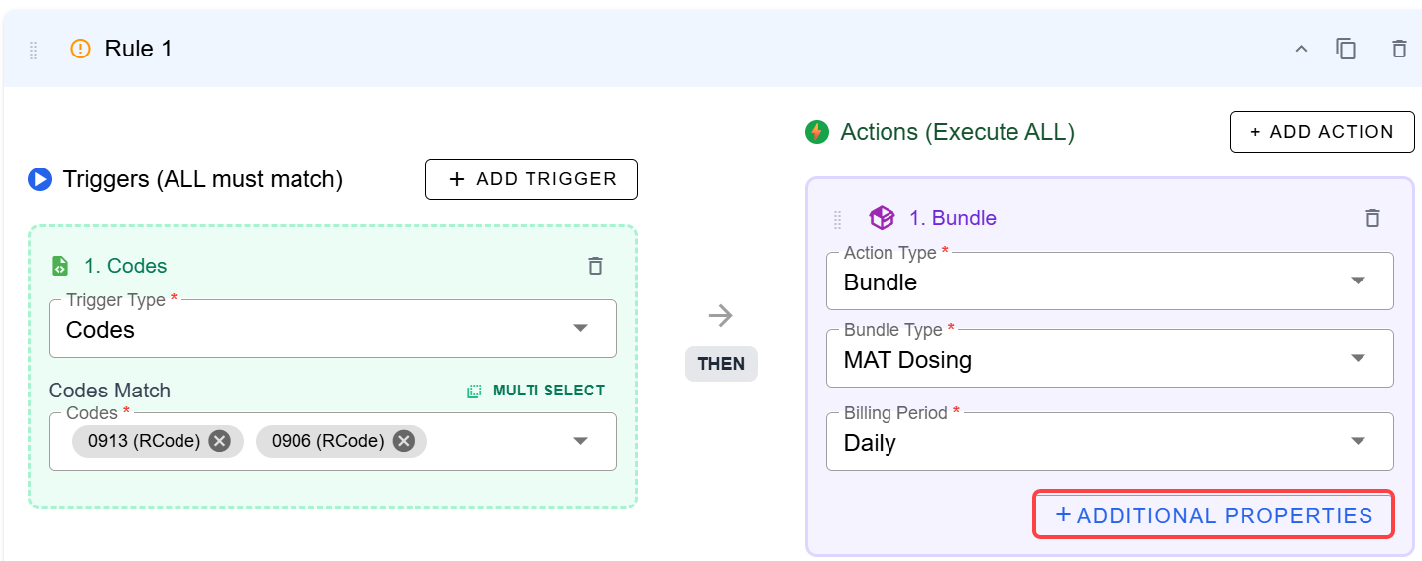Duplicate Rule 1 with copy icon
This screenshot has height=561, width=1422.
(x=1346, y=49)
